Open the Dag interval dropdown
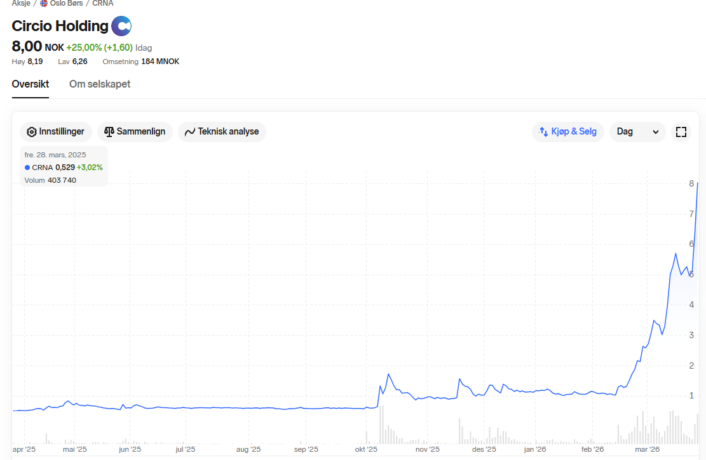Image resolution: width=706 pixels, height=460 pixels. point(637,132)
